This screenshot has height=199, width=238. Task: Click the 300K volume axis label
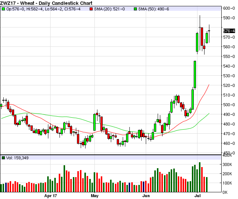point(227,164)
